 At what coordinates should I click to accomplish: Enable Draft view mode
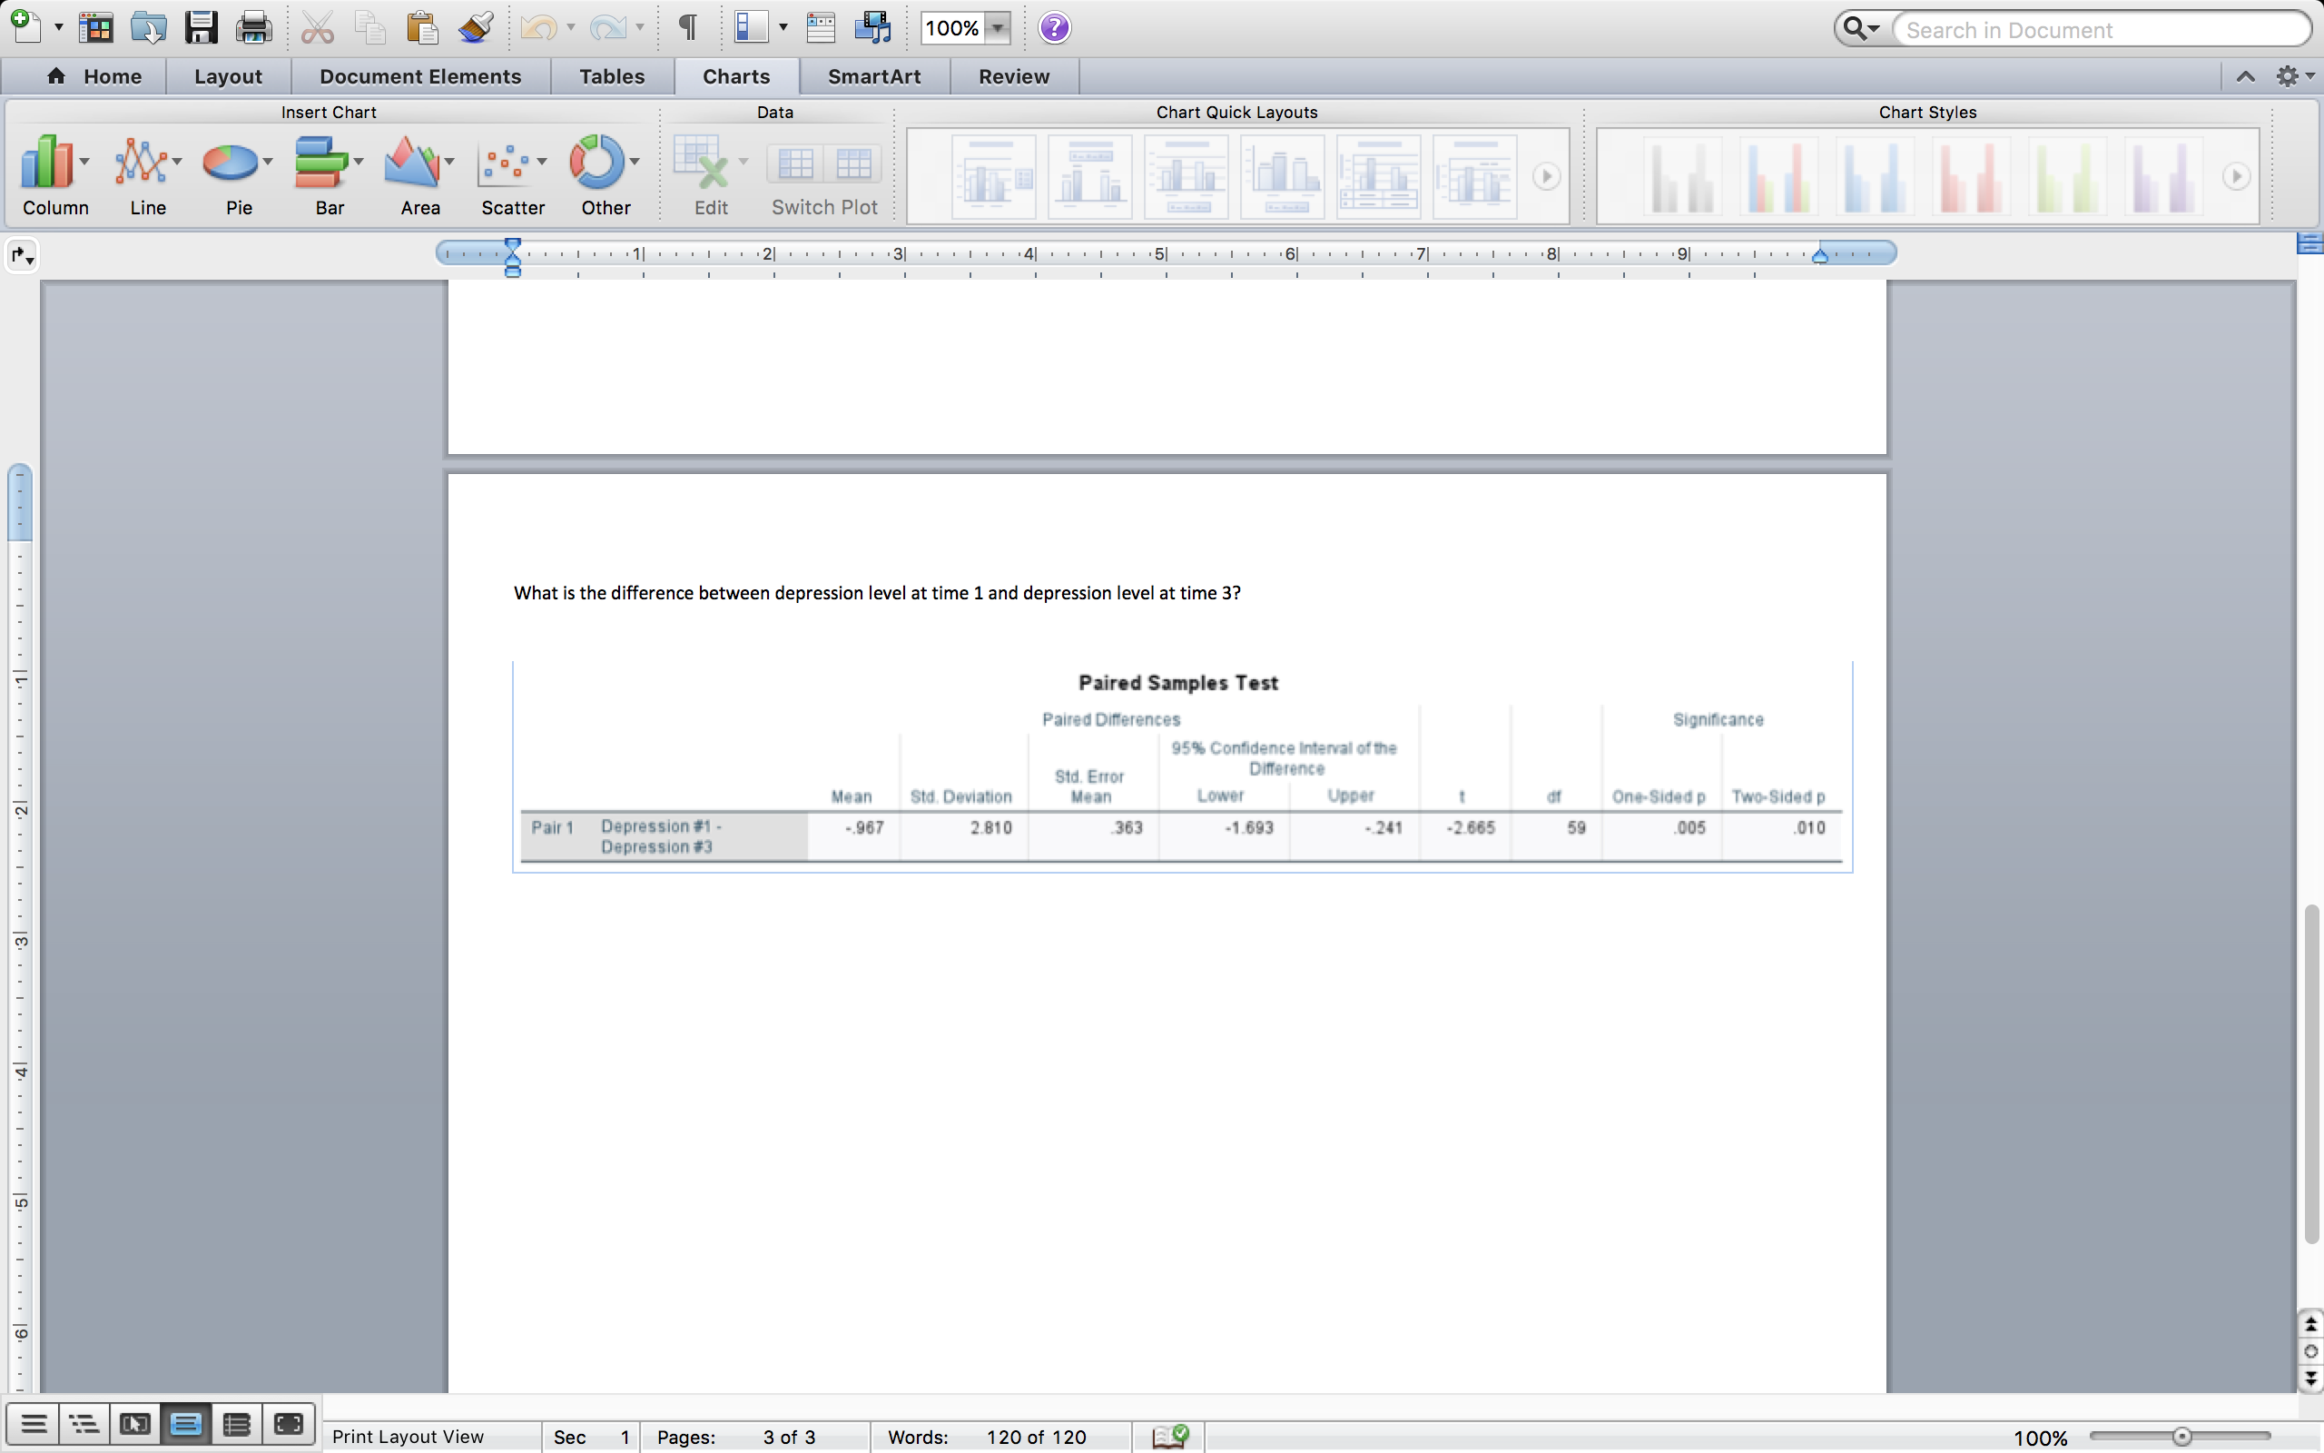(32, 1423)
